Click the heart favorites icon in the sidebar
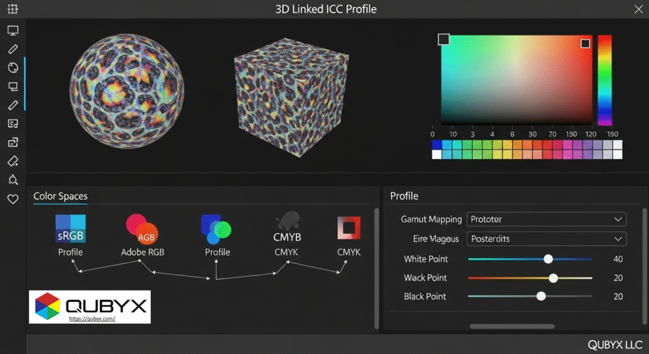649x354 pixels. [13, 199]
